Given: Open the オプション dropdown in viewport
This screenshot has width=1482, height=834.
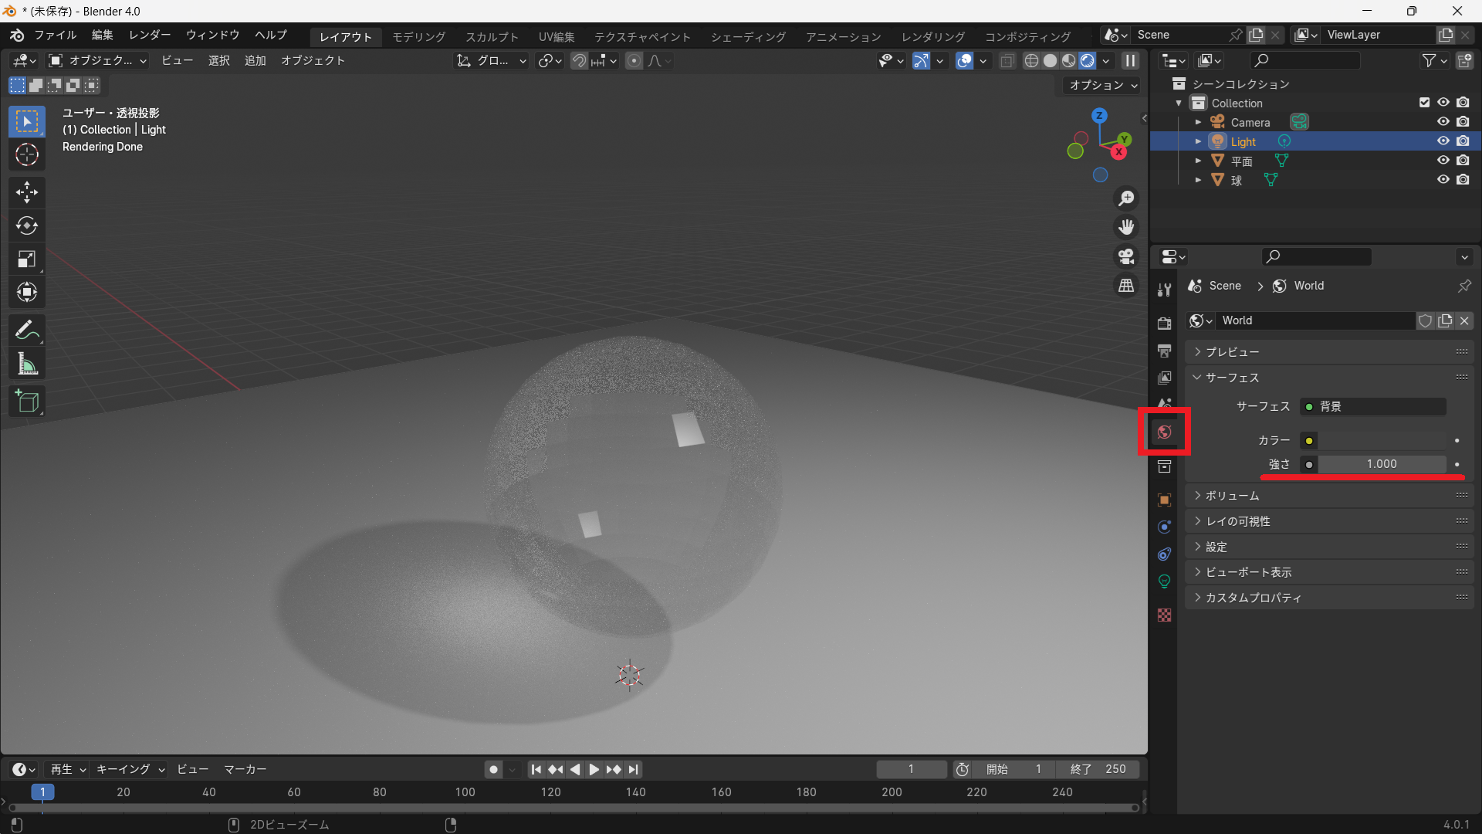Looking at the screenshot, I should pos(1102,86).
